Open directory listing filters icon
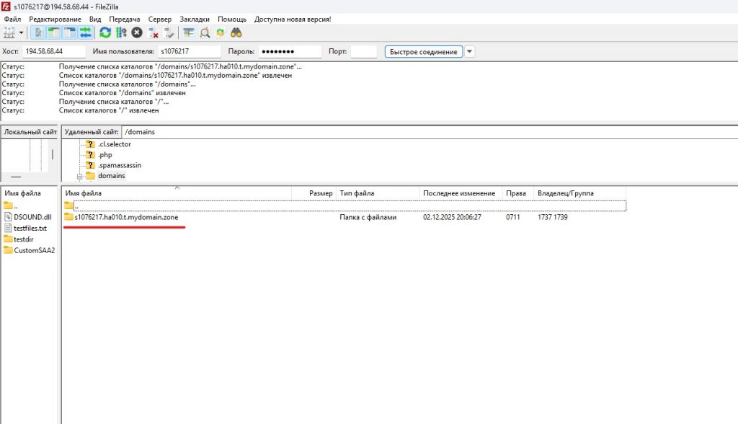738x424 pixels. (189, 32)
